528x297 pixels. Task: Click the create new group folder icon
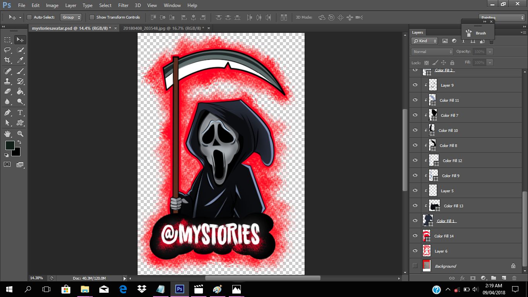pos(494,278)
